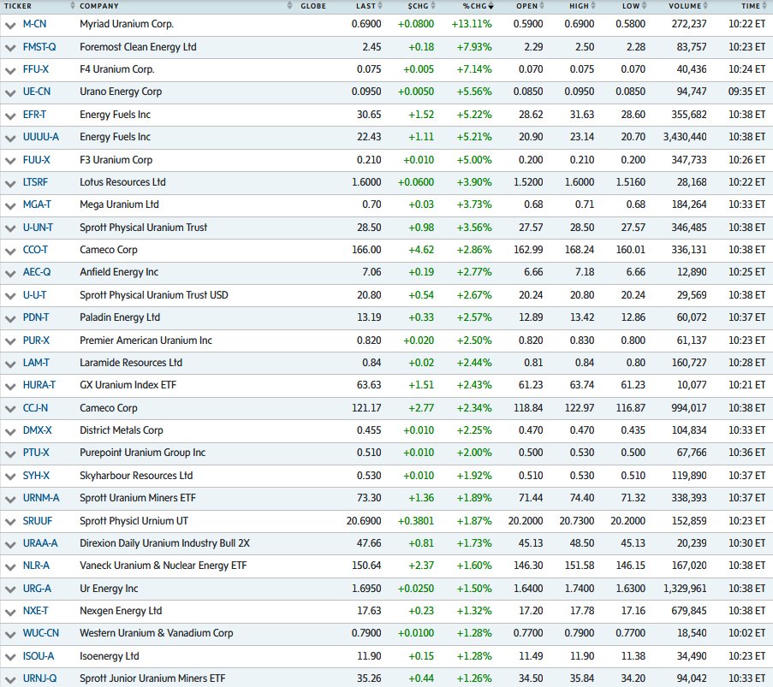Click company name GX Uranium Index ETF
Image resolution: width=773 pixels, height=687 pixels.
click(x=128, y=384)
